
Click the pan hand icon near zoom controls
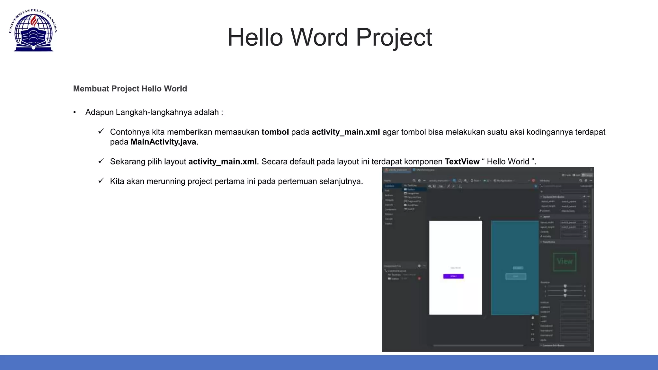(x=532, y=317)
